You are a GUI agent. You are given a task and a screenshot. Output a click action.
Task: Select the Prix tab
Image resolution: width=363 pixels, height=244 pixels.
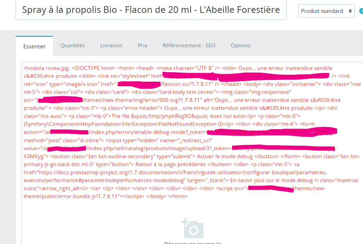(x=143, y=46)
